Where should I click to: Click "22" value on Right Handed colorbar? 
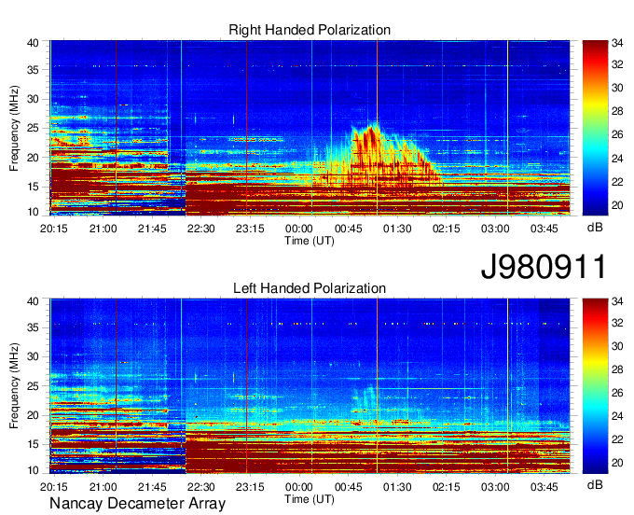(617, 182)
